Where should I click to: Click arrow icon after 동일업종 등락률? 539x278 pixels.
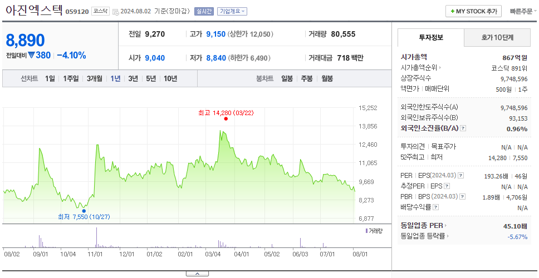click(448, 236)
